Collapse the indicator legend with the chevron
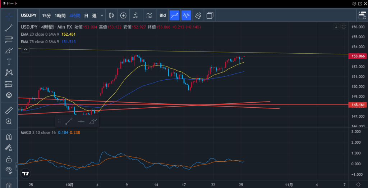Screen dimensions: 368x188 [x=25, y=50]
